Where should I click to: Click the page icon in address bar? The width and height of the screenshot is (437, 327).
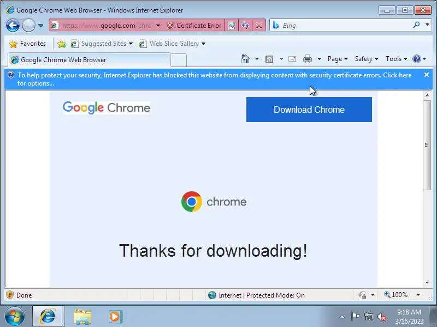tap(55, 26)
